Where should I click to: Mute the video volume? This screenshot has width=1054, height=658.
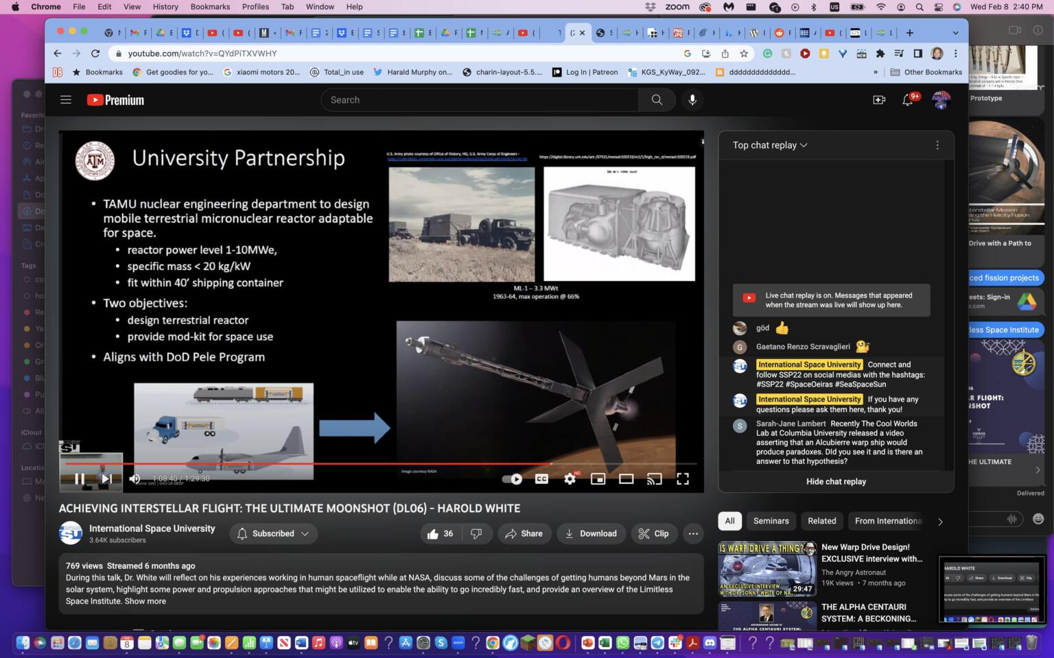(134, 479)
